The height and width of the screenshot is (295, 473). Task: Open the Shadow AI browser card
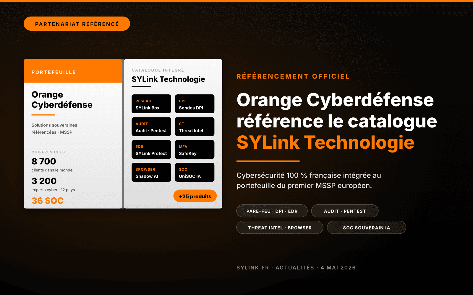coord(151,172)
